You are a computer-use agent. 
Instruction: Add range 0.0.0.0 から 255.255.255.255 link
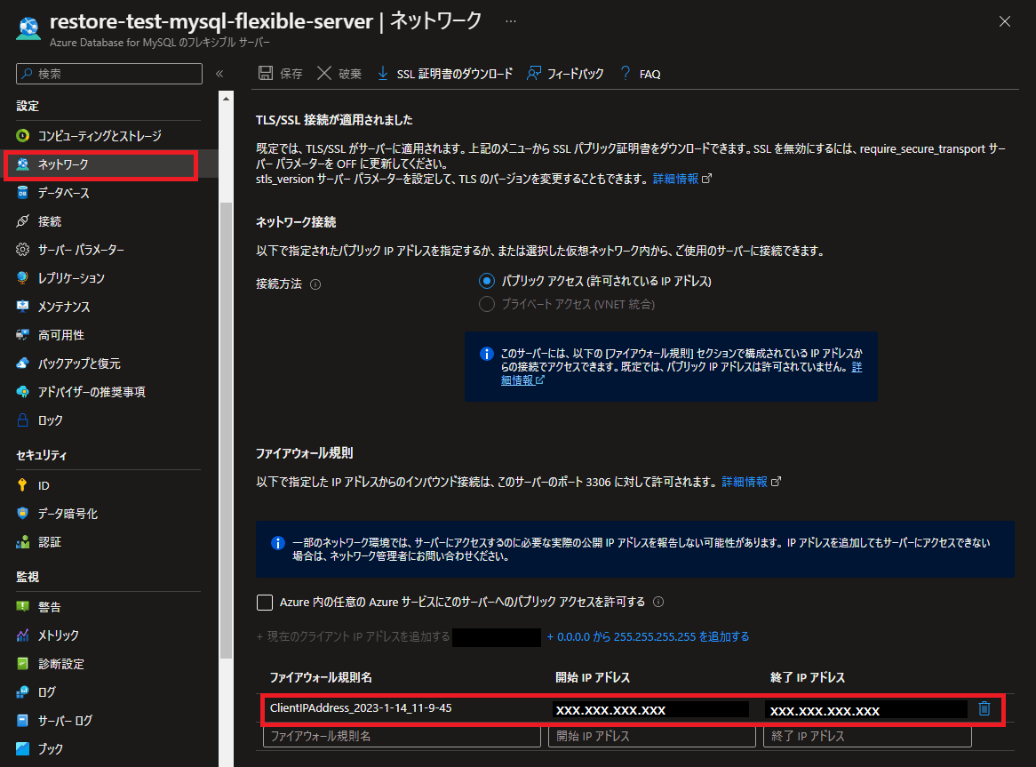(648, 637)
